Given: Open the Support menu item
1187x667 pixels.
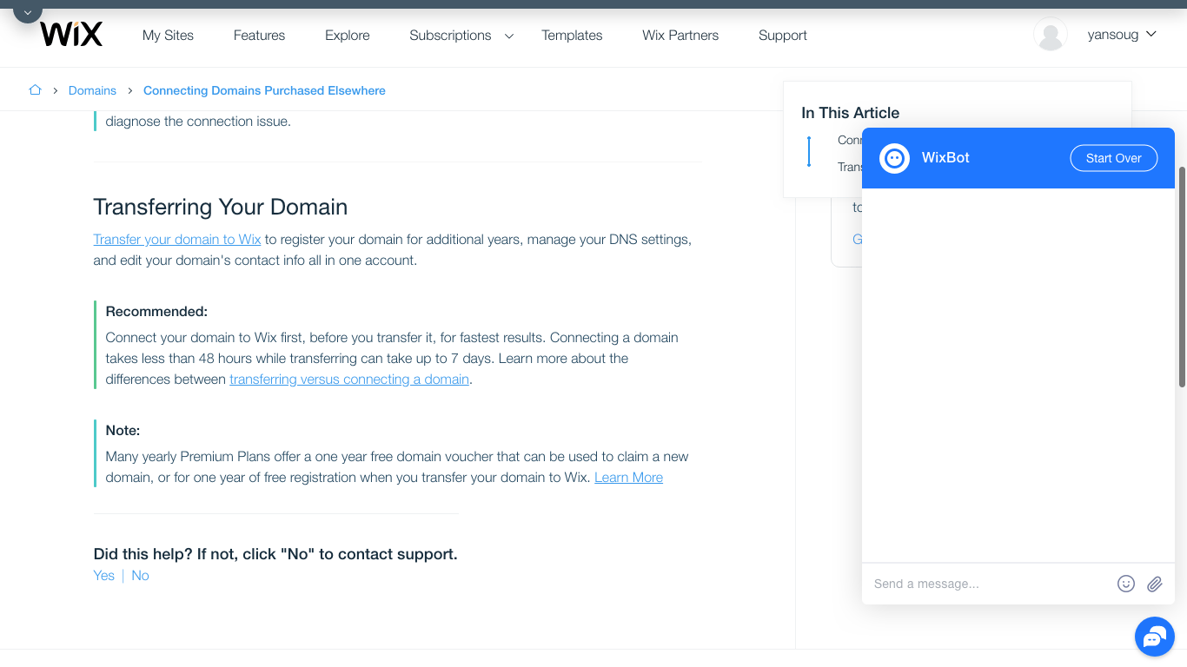Looking at the screenshot, I should (783, 36).
